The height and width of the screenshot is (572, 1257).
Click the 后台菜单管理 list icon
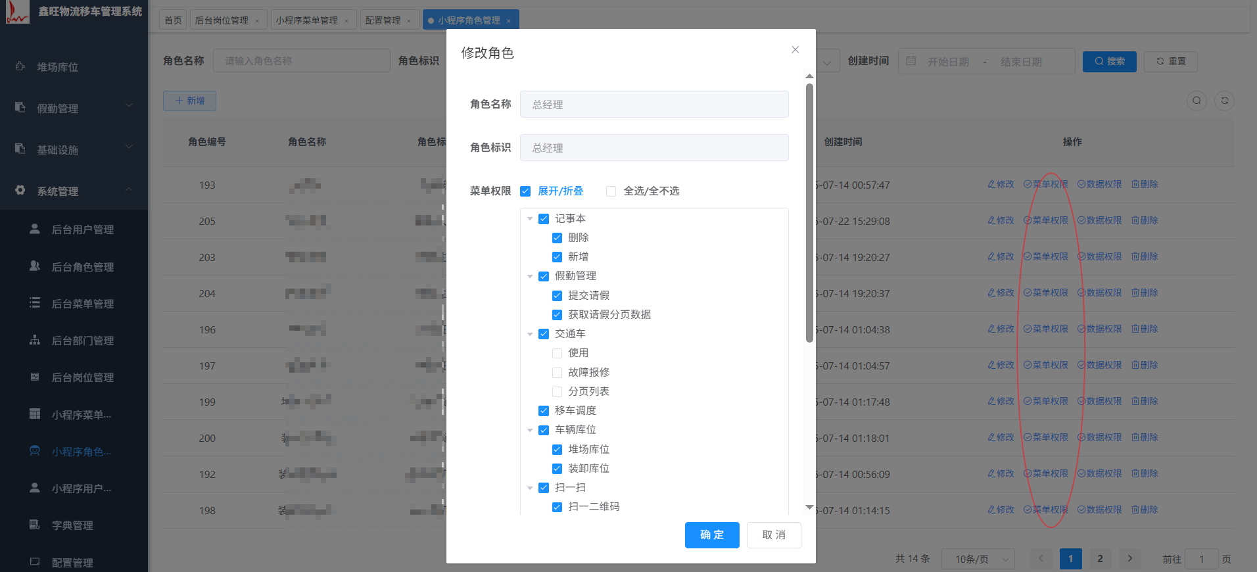click(35, 302)
